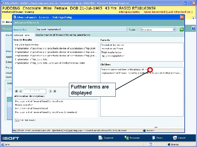197x147 pixels.
Task: Click the Internet zone icon in browser status bar
Action: (169, 145)
